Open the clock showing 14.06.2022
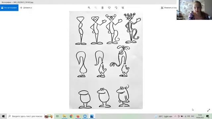212x119 pixels. [200, 116]
